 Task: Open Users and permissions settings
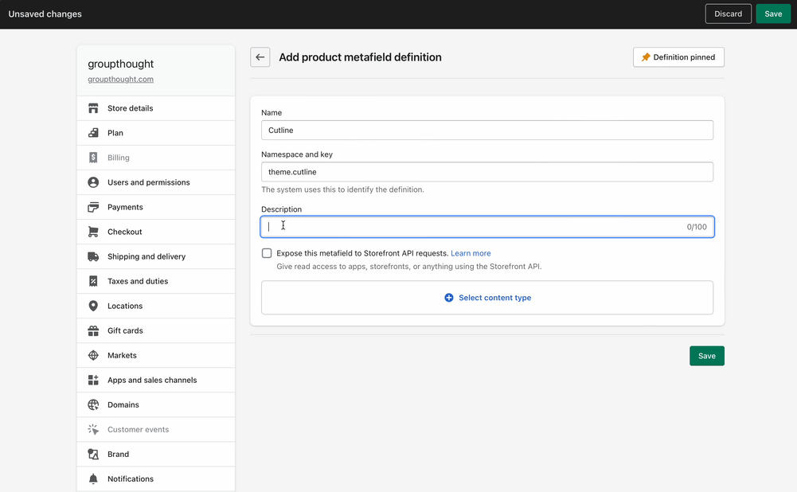tap(148, 182)
